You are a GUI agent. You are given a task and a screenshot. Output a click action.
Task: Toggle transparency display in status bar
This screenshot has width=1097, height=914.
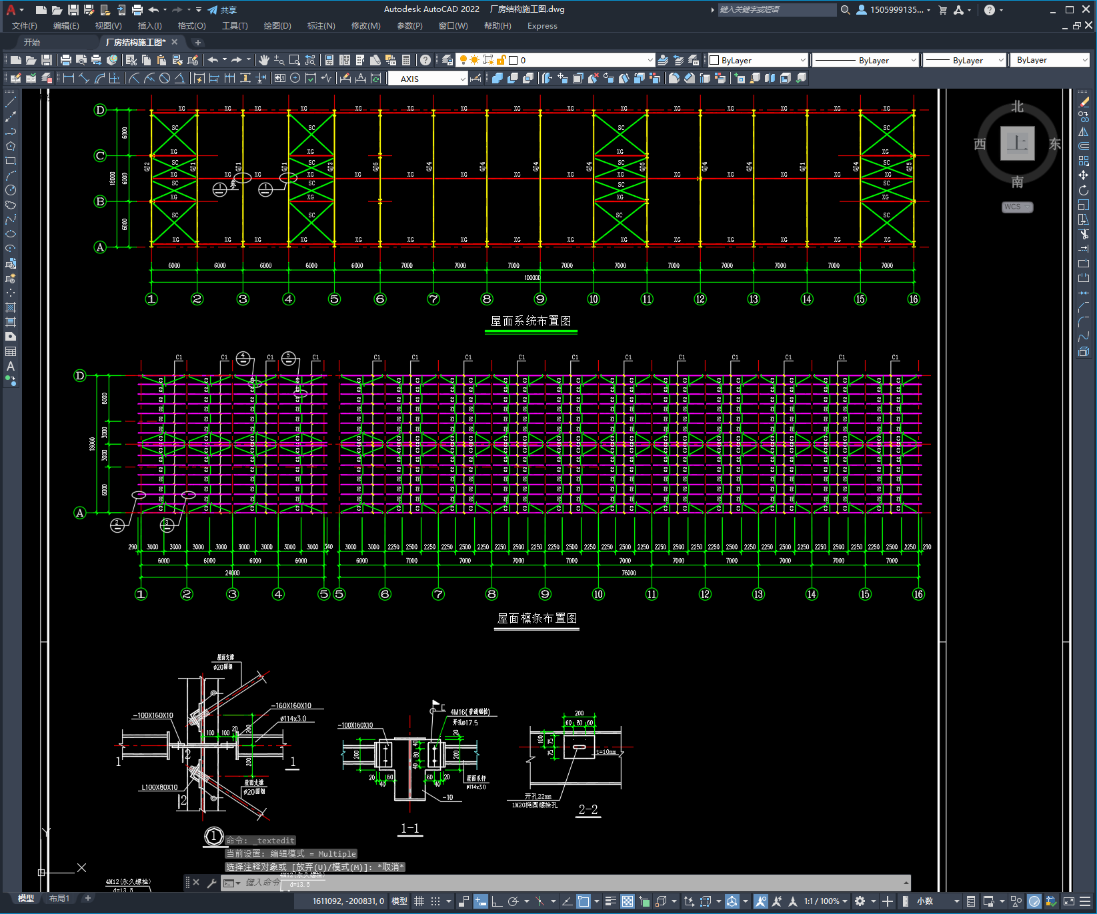point(628,901)
